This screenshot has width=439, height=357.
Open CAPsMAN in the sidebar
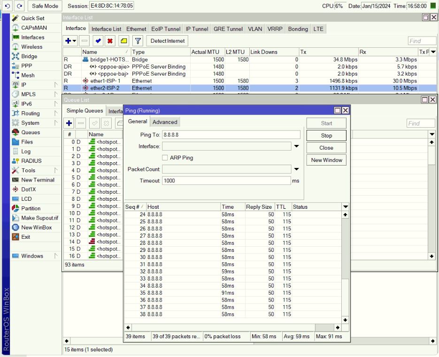[34, 28]
